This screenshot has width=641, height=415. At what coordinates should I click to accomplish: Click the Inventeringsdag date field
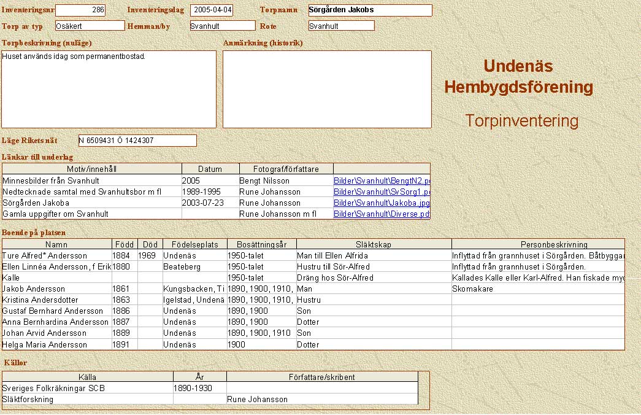tap(212, 10)
